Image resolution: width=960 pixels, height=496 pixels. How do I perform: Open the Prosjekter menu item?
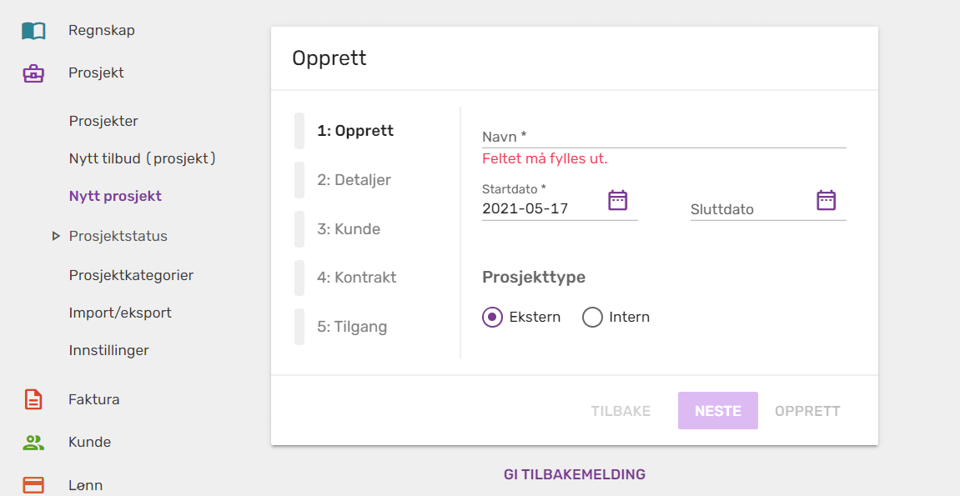(103, 121)
